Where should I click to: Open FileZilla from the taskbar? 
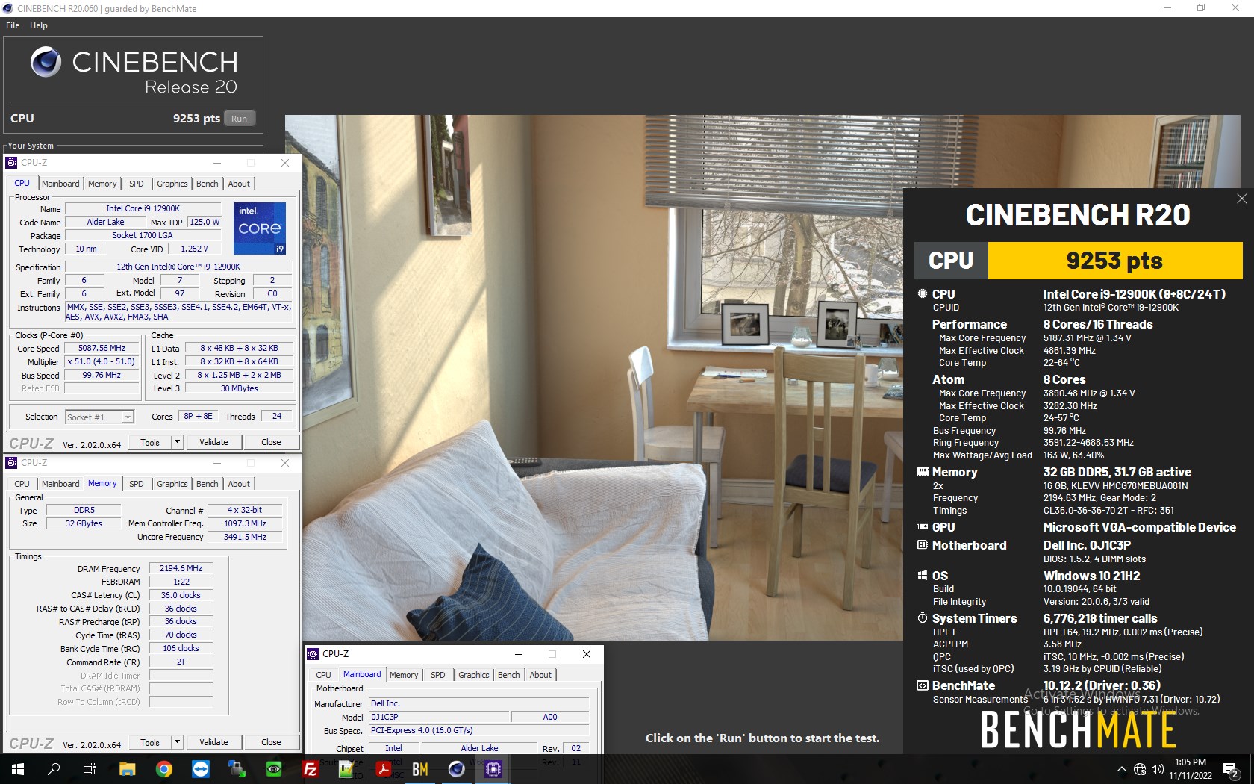click(310, 769)
